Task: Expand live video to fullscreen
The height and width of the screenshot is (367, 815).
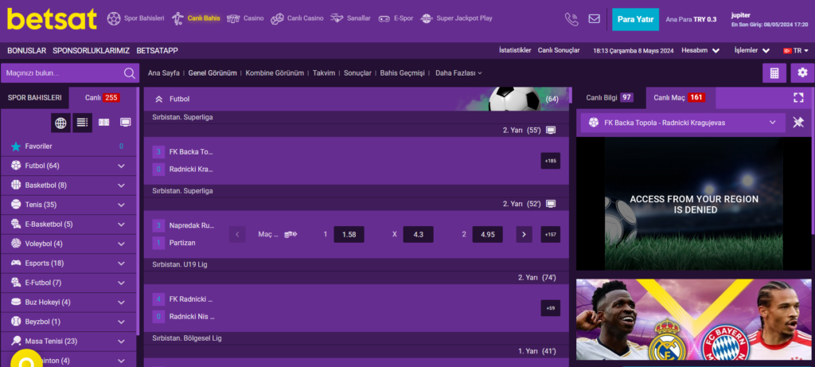Action: (798, 98)
